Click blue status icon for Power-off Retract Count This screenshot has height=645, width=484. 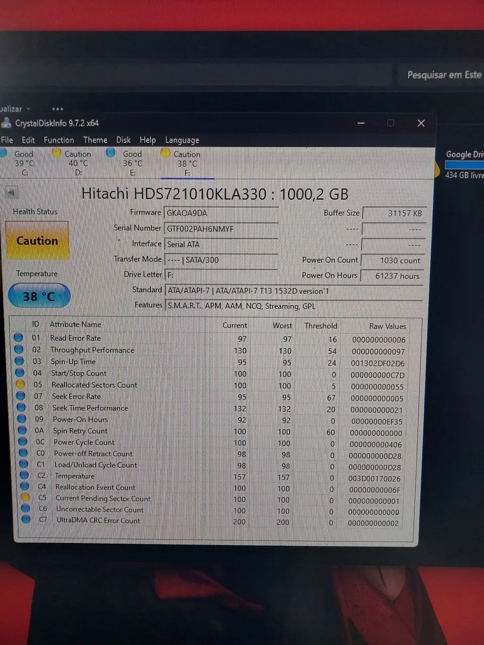click(x=23, y=453)
